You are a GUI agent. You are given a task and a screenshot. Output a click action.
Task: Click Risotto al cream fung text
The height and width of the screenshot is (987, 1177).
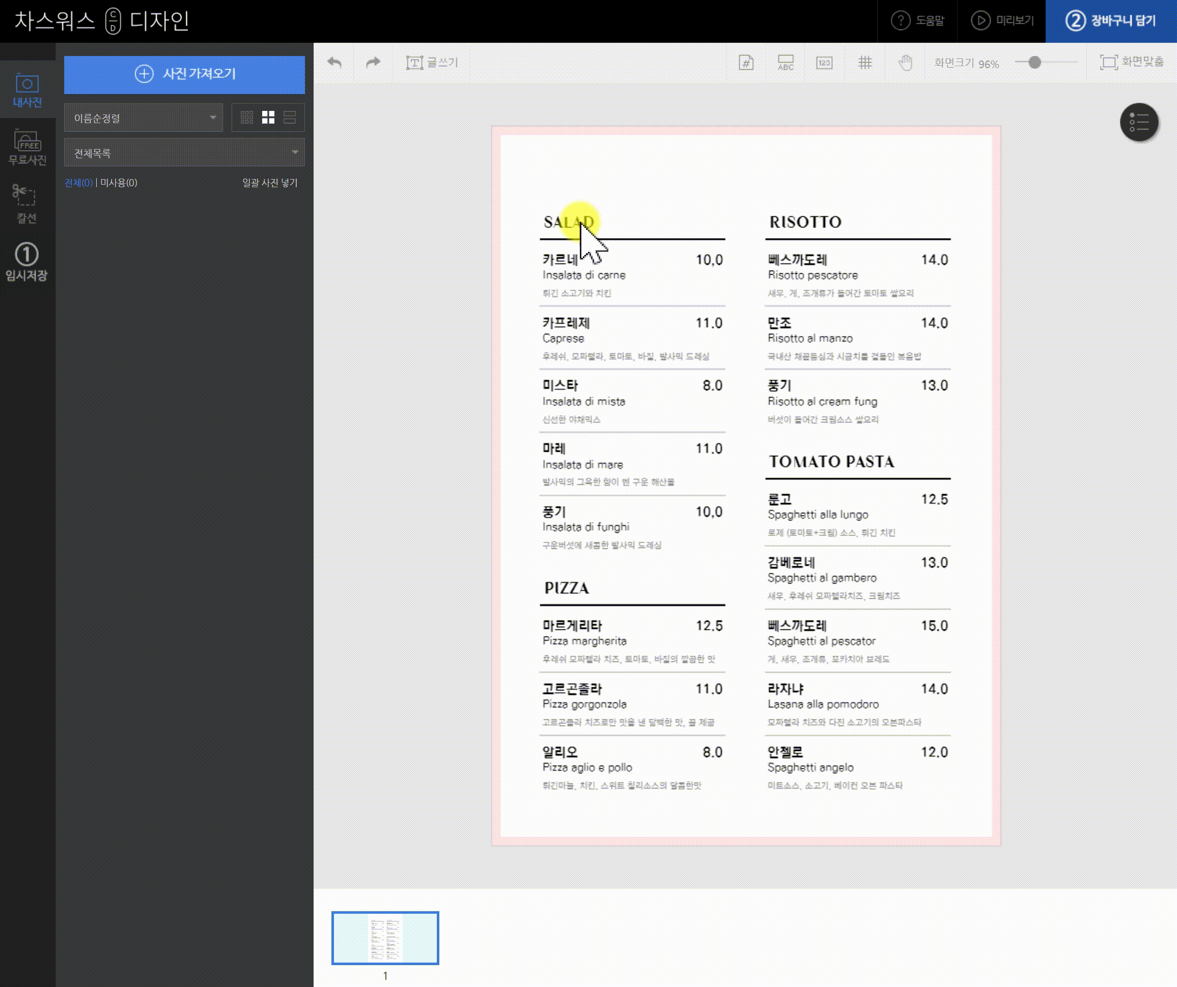pyautogui.click(x=822, y=401)
